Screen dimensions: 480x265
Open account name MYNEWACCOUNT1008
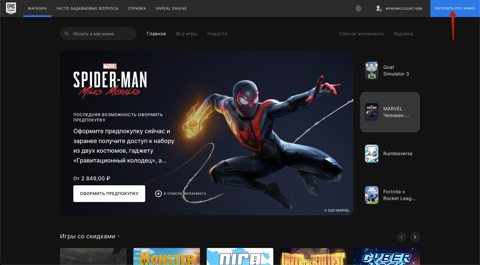404,8
